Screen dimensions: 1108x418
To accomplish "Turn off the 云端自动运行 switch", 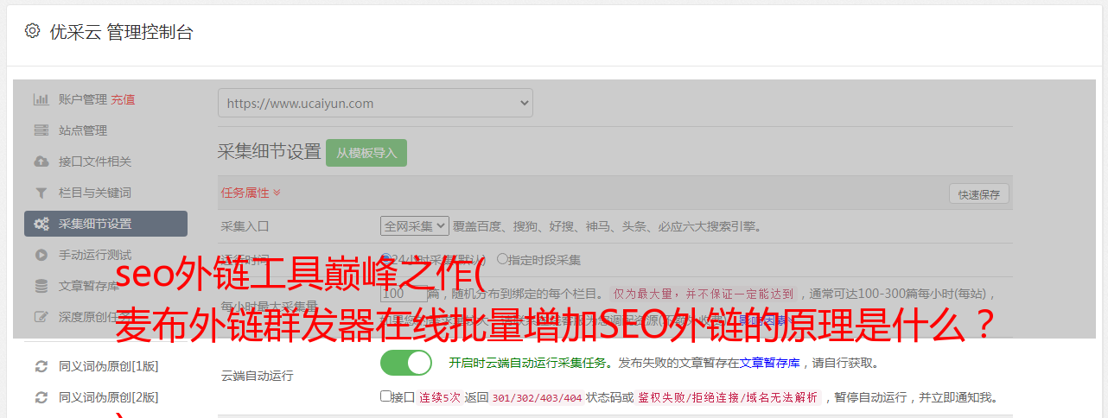I will tap(406, 363).
